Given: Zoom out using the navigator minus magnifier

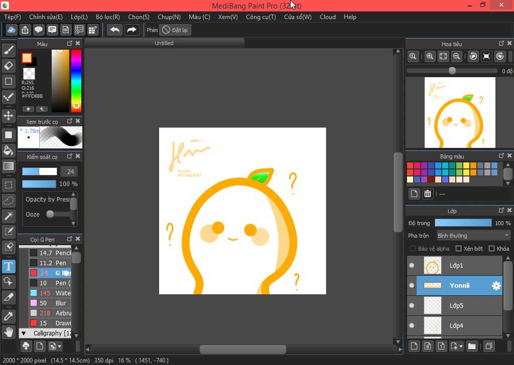Looking at the screenshot, I should 456,56.
